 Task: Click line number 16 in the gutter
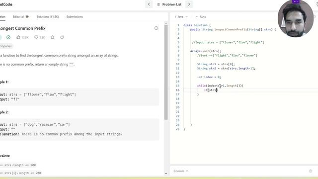[178, 90]
